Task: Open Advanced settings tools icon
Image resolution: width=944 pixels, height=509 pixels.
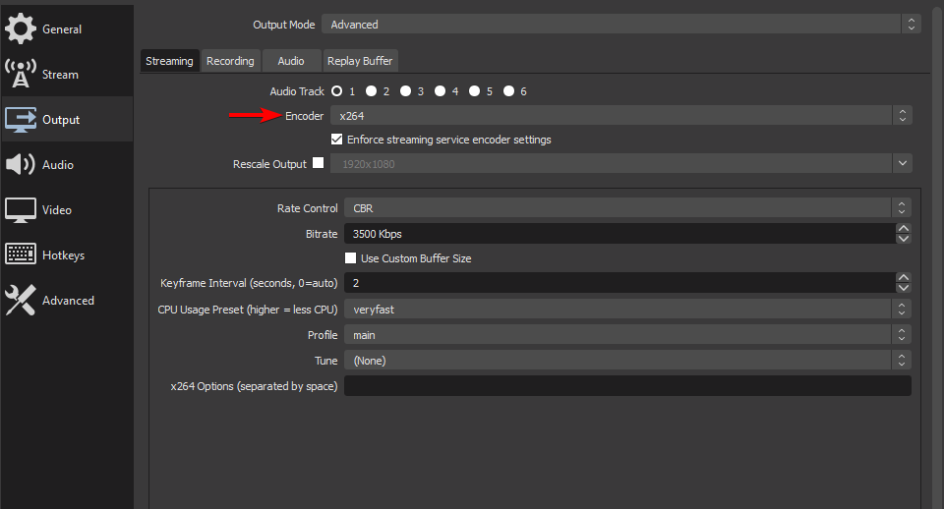Action: pyautogui.click(x=21, y=300)
